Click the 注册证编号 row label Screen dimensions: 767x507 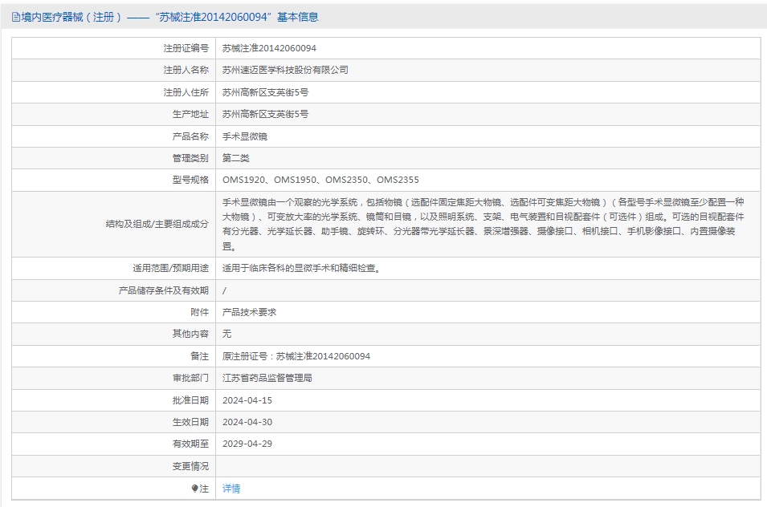[x=186, y=48]
